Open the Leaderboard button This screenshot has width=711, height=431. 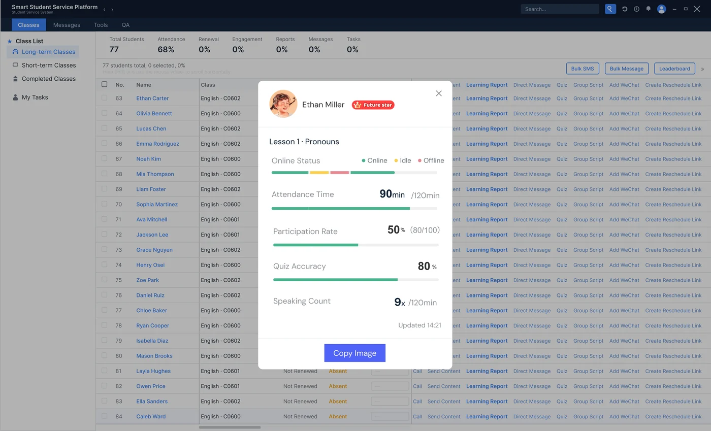tap(674, 69)
